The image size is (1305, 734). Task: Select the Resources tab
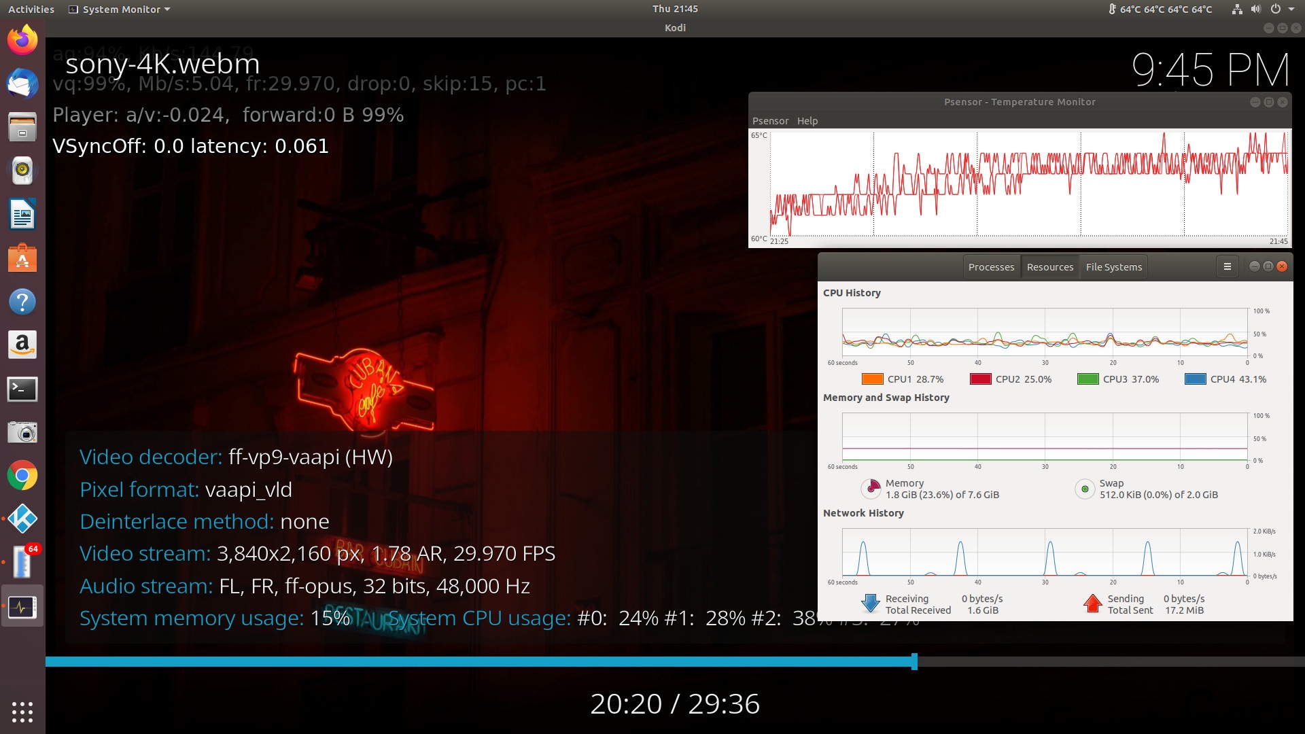[x=1050, y=267]
